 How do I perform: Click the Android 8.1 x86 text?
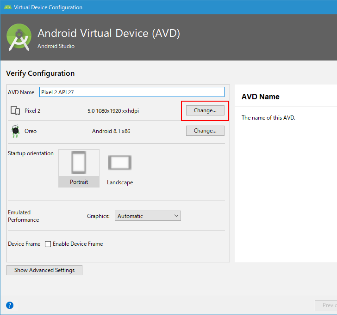(x=111, y=131)
